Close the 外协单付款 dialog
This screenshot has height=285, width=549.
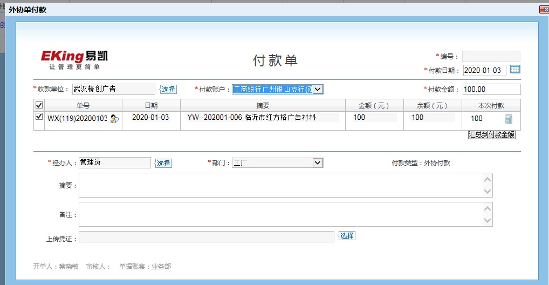(543, 9)
